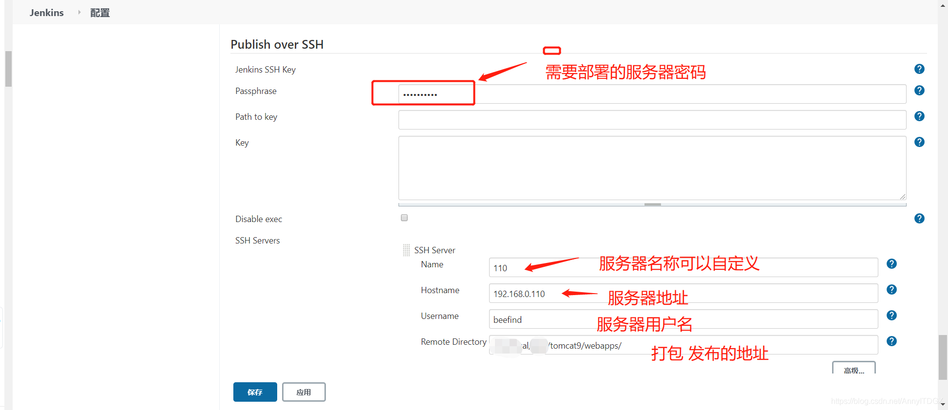
Task: Click the Remote Directory label
Action: pyautogui.click(x=454, y=342)
